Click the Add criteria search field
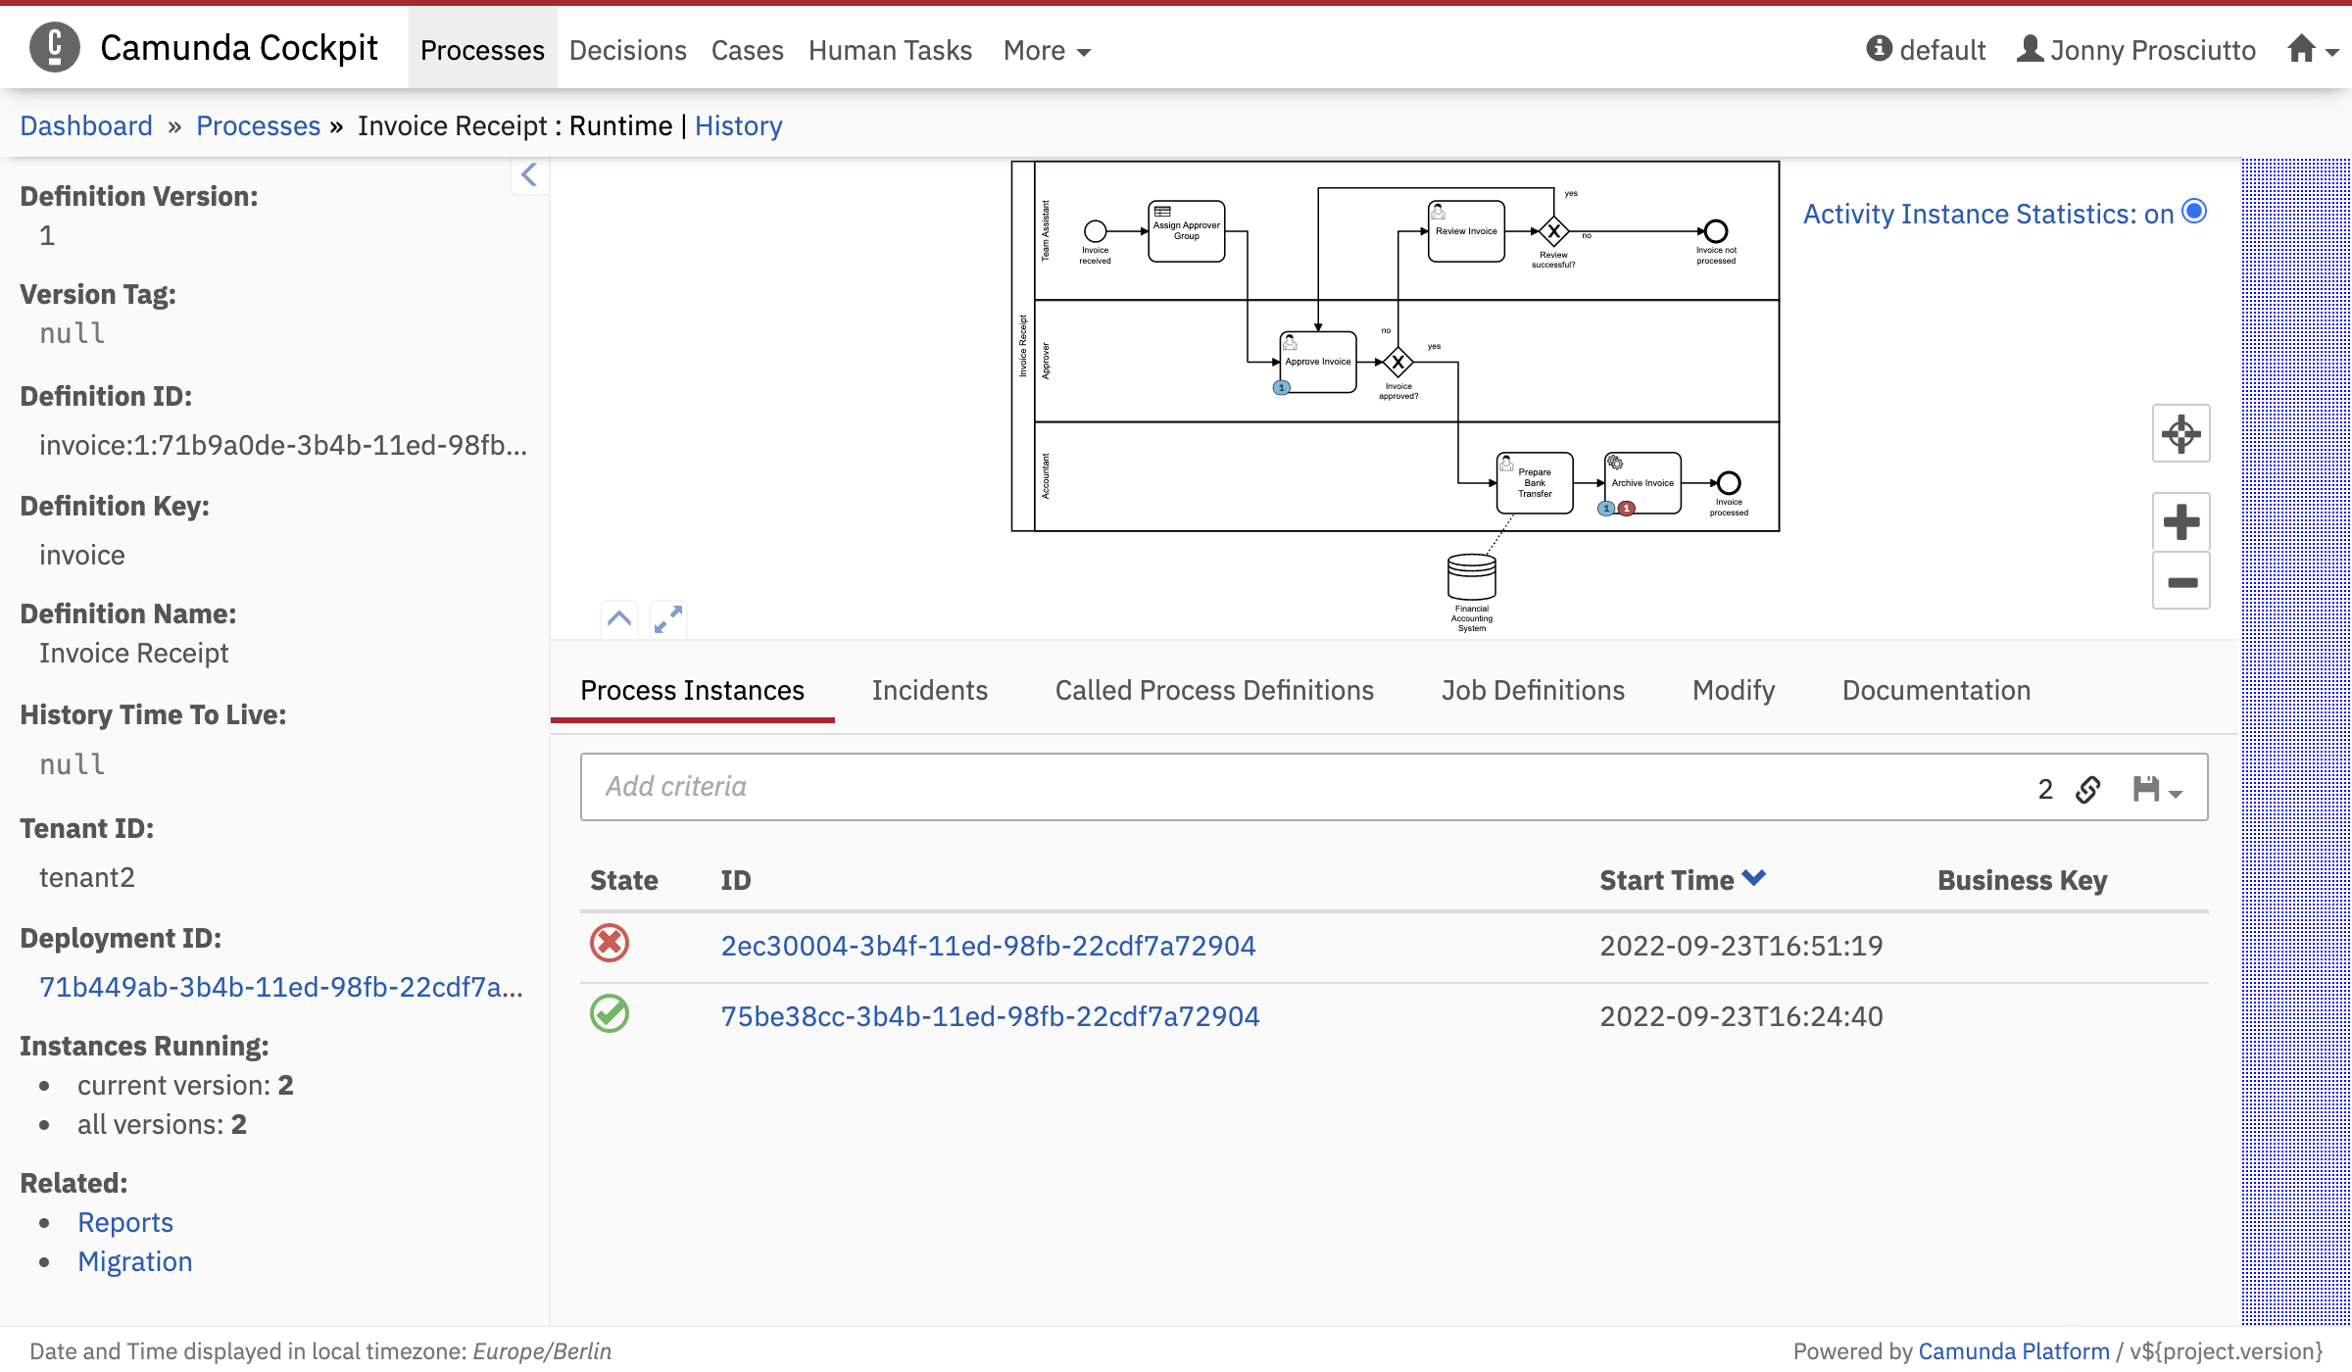This screenshot has width=2352, height=1372. click(x=1274, y=787)
